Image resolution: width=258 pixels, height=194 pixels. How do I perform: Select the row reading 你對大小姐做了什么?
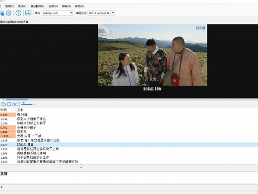tap(129, 119)
